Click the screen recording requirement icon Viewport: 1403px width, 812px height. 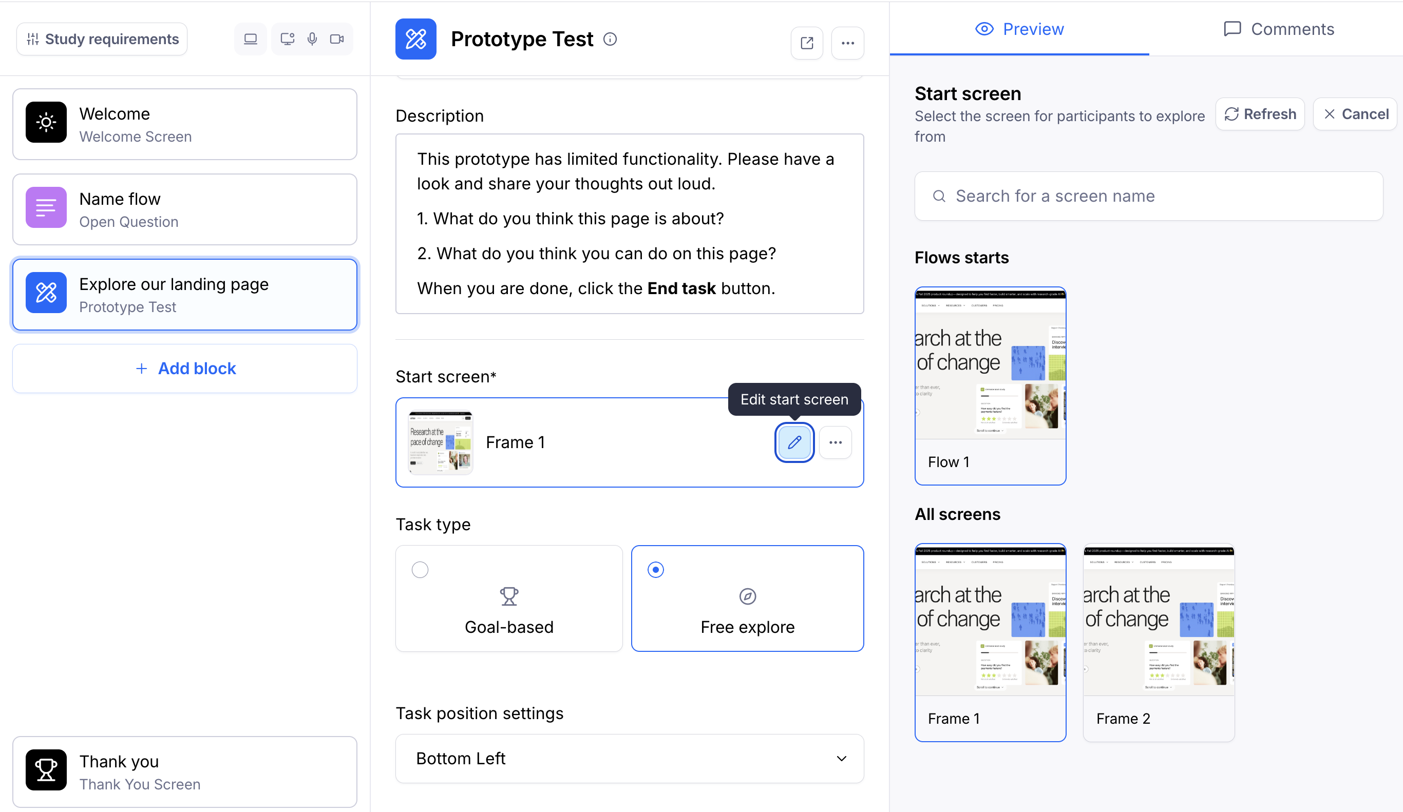tap(287, 39)
